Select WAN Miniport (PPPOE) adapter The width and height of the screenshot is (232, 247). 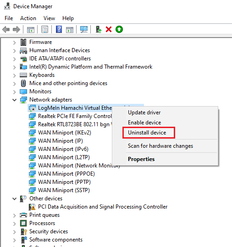pyautogui.click(x=66, y=174)
